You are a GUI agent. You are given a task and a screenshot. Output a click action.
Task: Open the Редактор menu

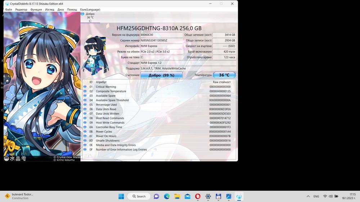click(x=21, y=10)
